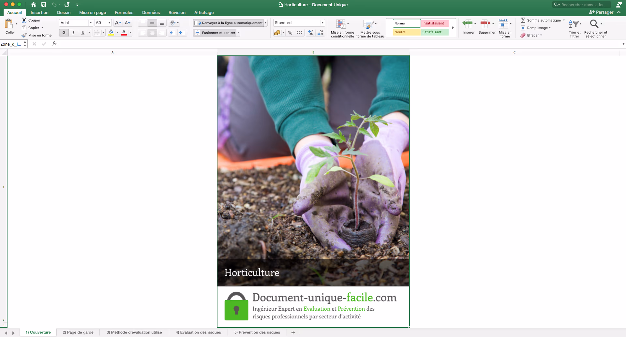Click the Home icon in title bar
The height and width of the screenshot is (337, 626).
[34, 5]
